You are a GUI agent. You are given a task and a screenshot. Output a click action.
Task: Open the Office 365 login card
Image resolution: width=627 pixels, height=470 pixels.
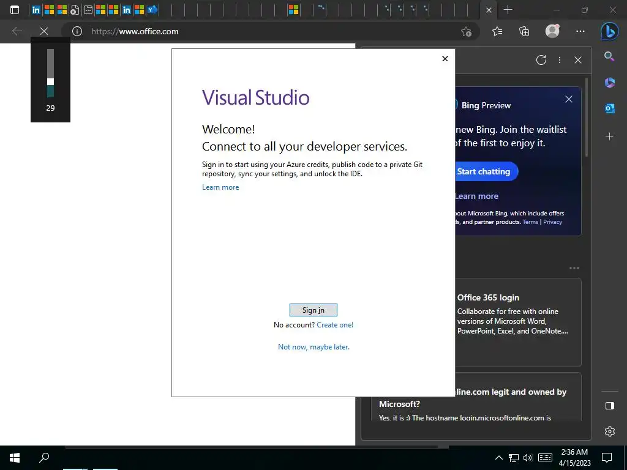[518, 322]
